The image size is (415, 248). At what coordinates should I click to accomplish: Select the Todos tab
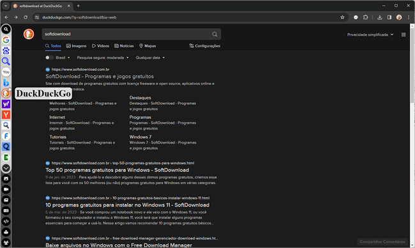pos(53,46)
